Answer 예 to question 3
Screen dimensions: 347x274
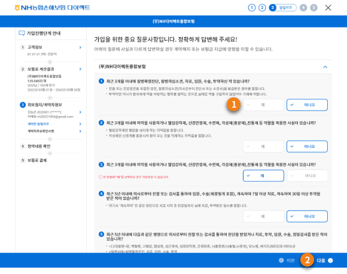click(263, 176)
